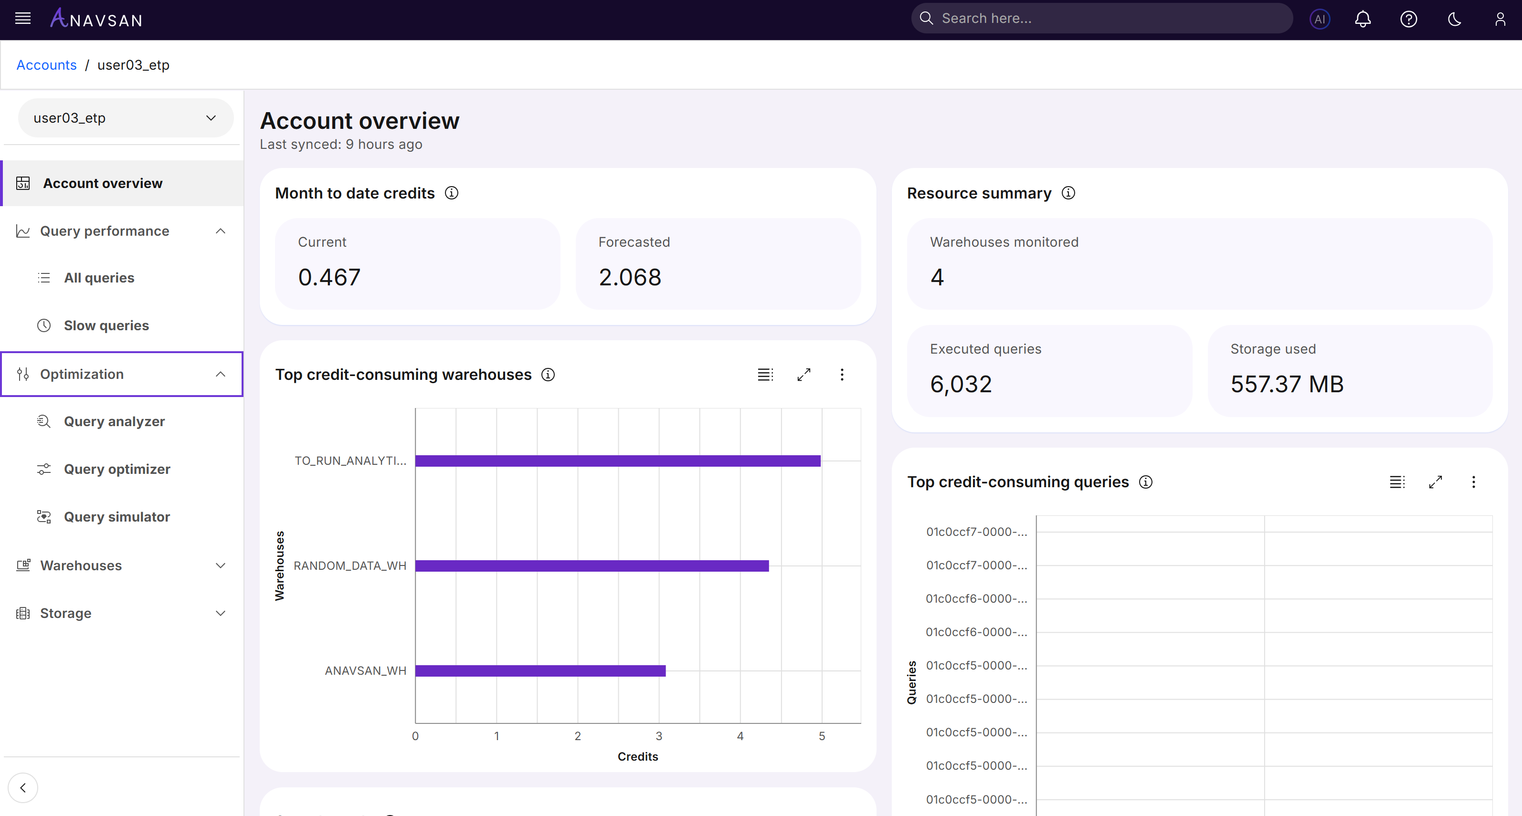The image size is (1522, 816).
Task: Click info icon beside Month to date credits
Action: pyautogui.click(x=452, y=193)
